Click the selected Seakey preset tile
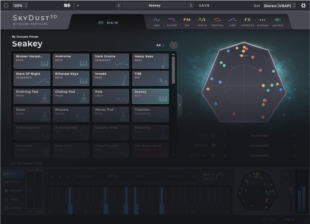This screenshot has width=310, height=224. 150,96
